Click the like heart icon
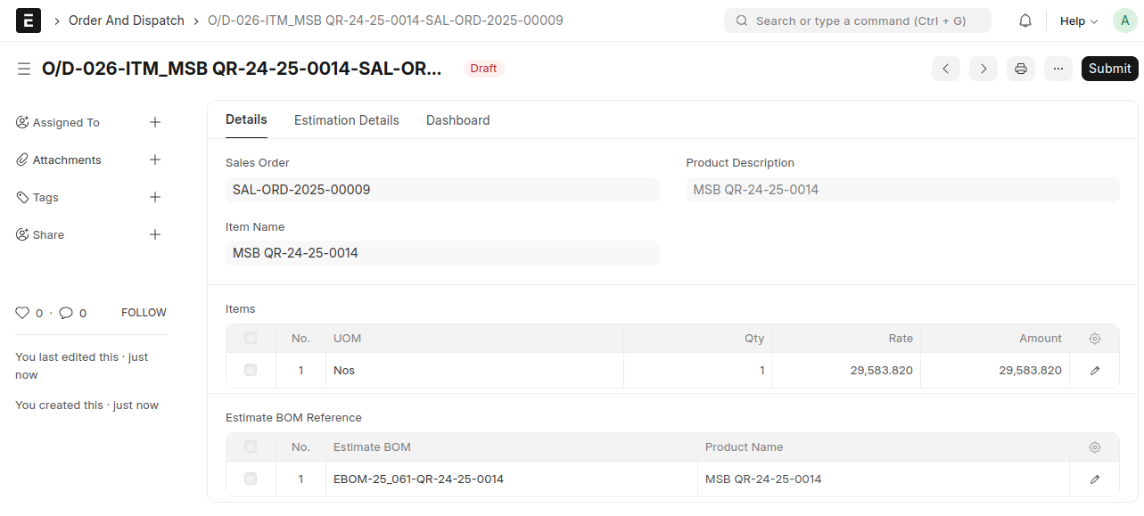This screenshot has width=1144, height=516. pyautogui.click(x=23, y=313)
